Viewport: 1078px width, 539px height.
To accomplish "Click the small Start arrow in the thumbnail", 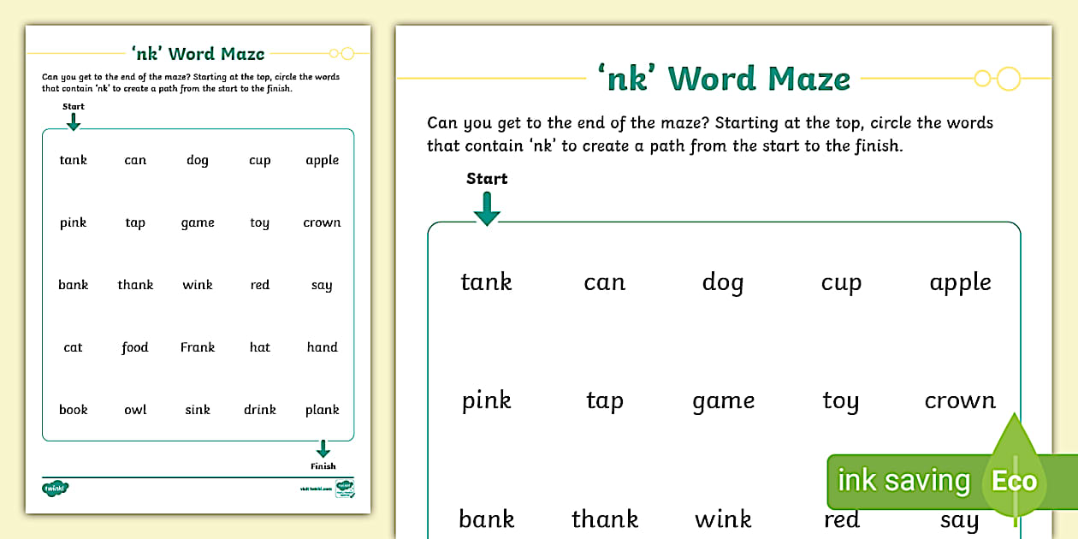I will [x=74, y=121].
